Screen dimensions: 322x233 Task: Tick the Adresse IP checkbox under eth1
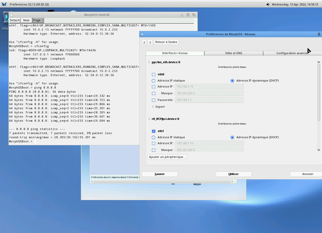click(154, 143)
